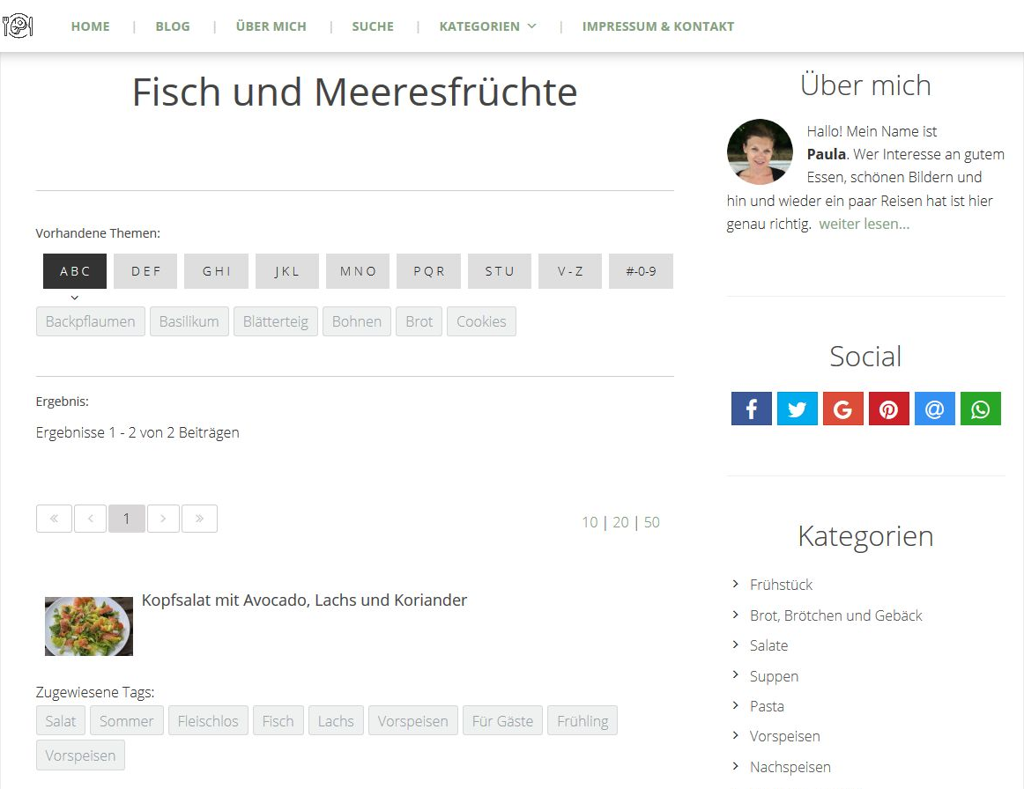Open IMPRESSUM & KONTAKT page
The width and height of the screenshot is (1024, 803).
pos(658,26)
